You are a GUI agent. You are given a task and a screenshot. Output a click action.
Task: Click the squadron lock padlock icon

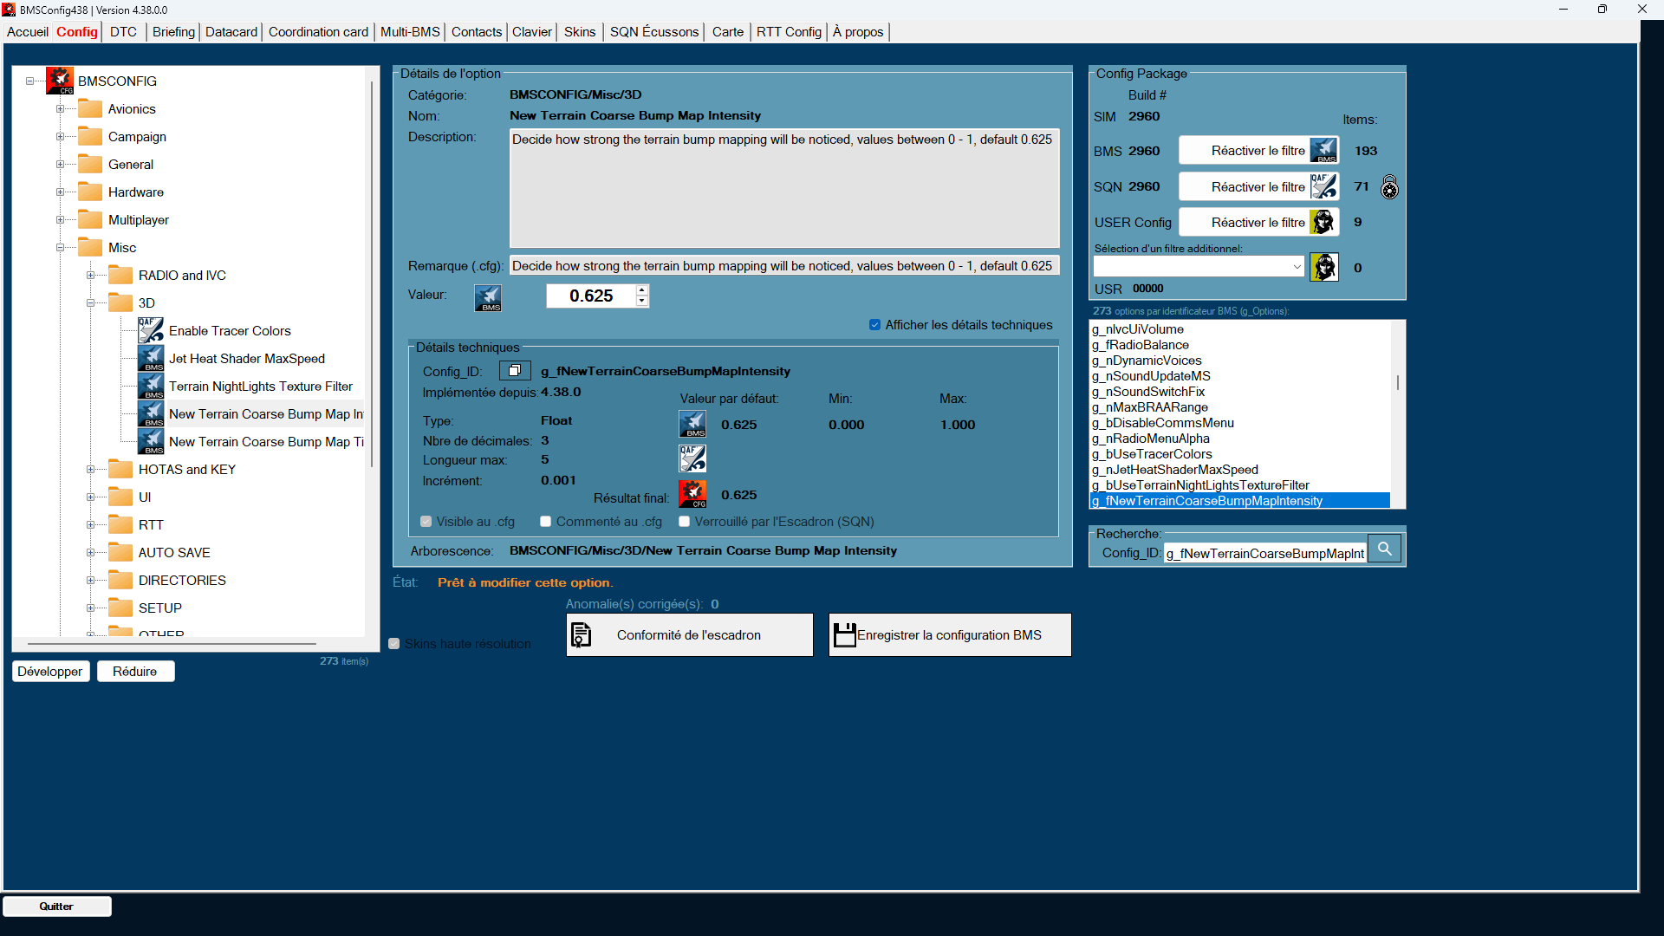1389,187
